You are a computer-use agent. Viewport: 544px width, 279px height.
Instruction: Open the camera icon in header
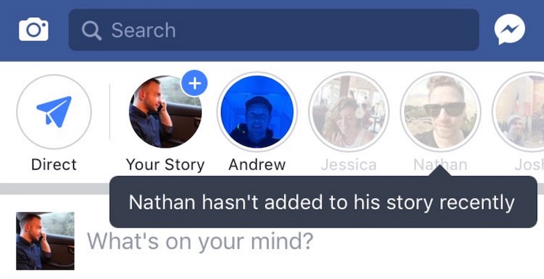click(33, 30)
